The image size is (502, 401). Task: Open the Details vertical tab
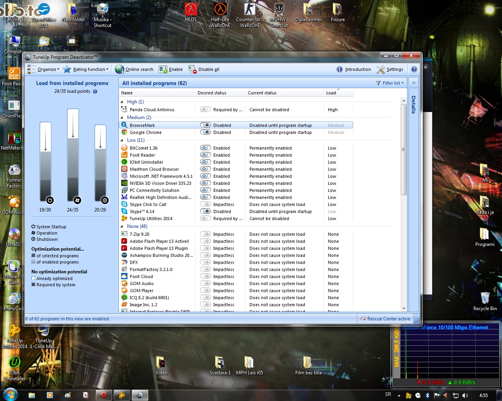click(413, 105)
